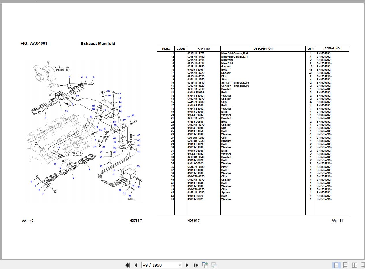The height and width of the screenshot is (269, 365).
Task: Switch to two-page facing view
Action: (355, 265)
